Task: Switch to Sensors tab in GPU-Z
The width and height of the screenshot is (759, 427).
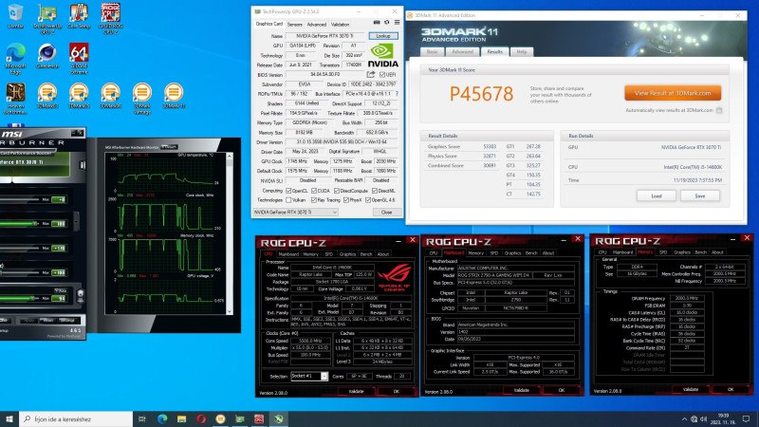Action: (294, 25)
